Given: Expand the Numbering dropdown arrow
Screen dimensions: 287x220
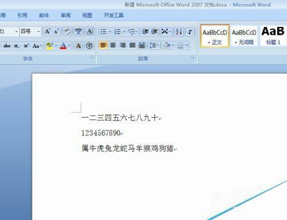Looking at the screenshot, I should coord(124,32).
